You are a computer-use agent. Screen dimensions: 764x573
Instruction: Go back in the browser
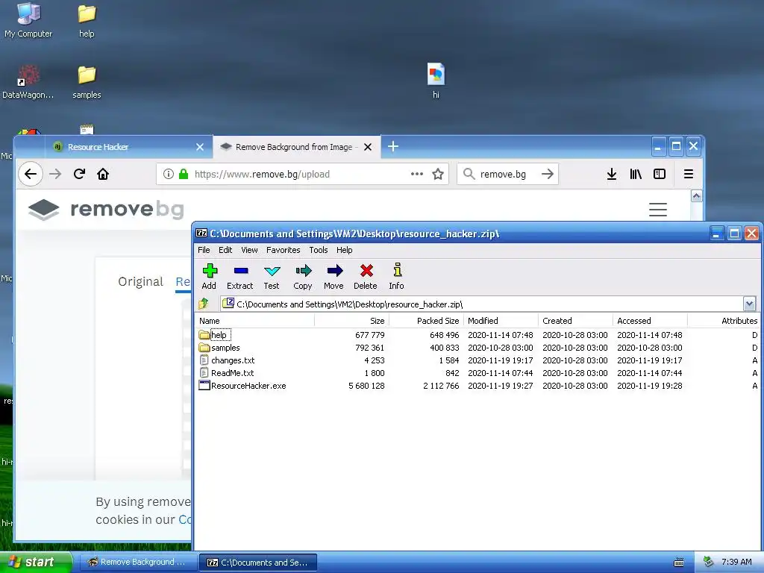pyautogui.click(x=30, y=174)
